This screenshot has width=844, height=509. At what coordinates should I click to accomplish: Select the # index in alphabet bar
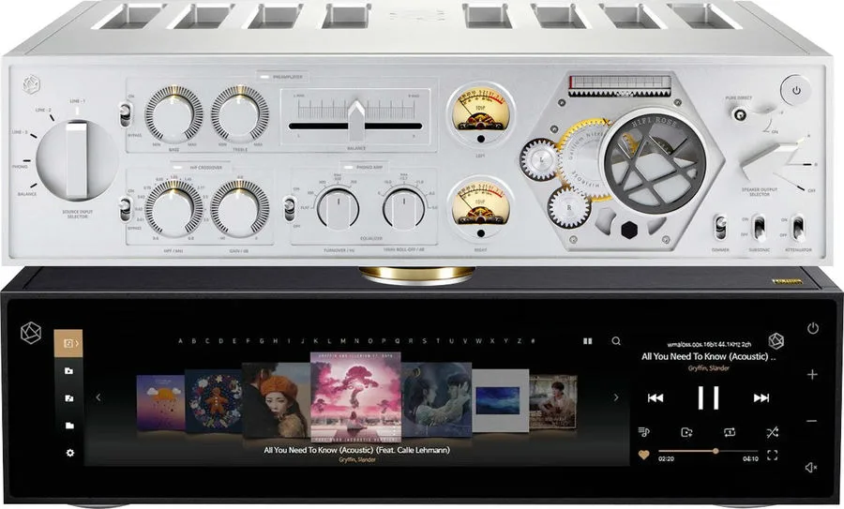pos(533,341)
